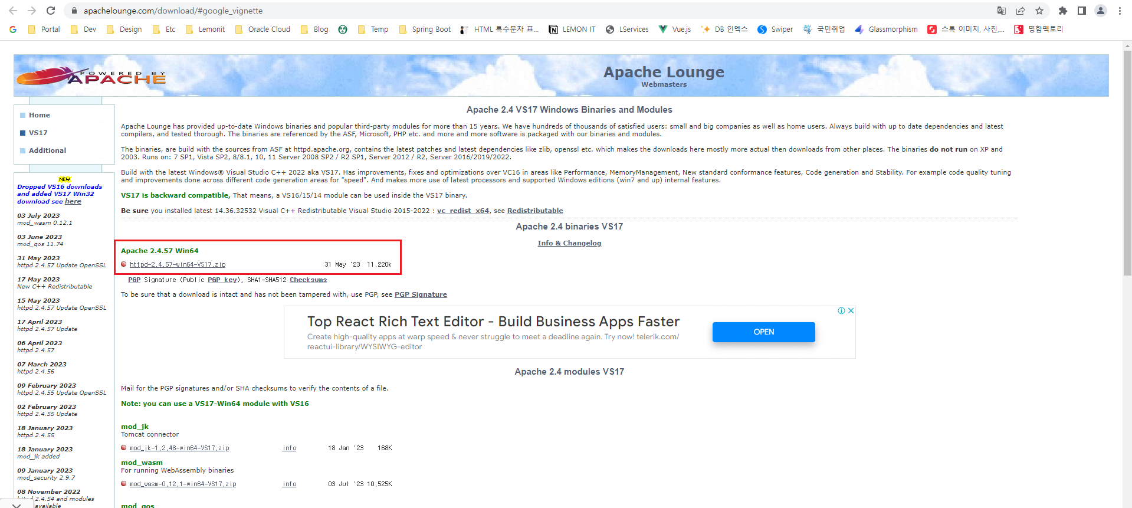Download mod_jk-1.2.48-win64-VS17.zip
Image resolution: width=1132 pixels, height=508 pixels.
point(179,448)
